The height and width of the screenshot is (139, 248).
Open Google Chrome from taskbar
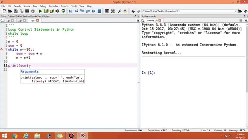(x=15, y=136)
